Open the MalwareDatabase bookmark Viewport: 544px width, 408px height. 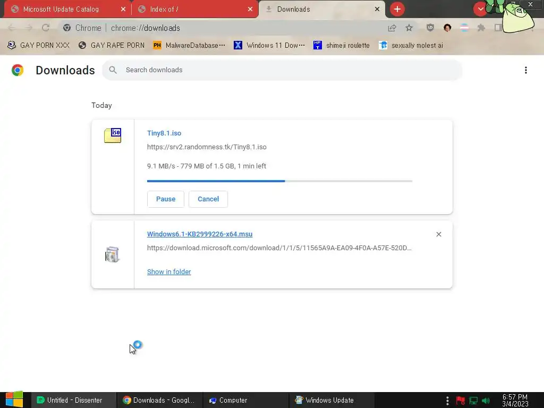(x=189, y=46)
